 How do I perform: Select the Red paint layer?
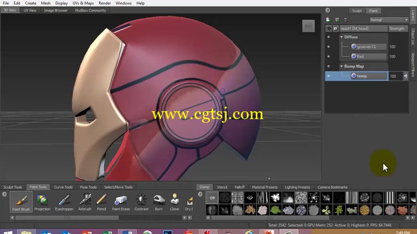369,56
